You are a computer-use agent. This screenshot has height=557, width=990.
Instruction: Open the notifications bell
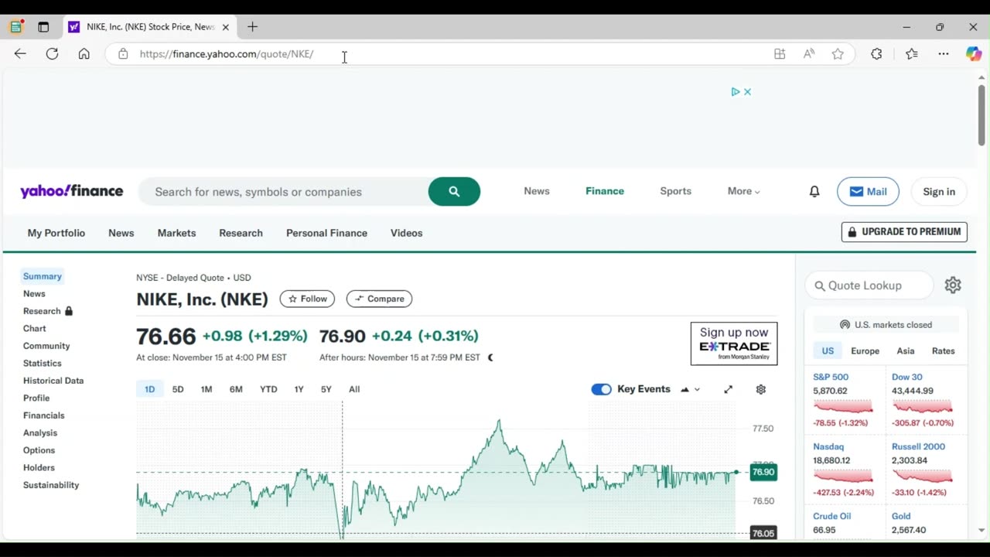[x=814, y=192]
